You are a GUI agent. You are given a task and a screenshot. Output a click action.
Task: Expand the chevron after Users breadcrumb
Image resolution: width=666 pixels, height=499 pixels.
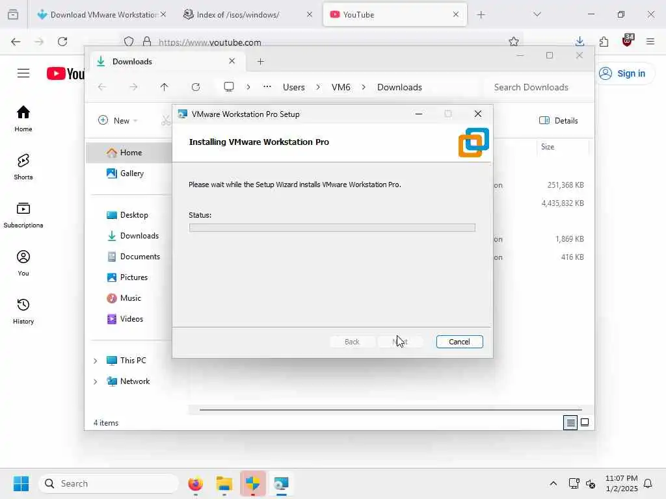point(317,87)
